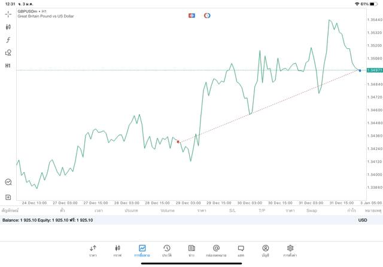Open the news (ข่าว) tab
The height and width of the screenshot is (267, 383).
191,250
